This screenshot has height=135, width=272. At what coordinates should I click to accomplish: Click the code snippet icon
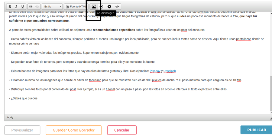point(117,6)
